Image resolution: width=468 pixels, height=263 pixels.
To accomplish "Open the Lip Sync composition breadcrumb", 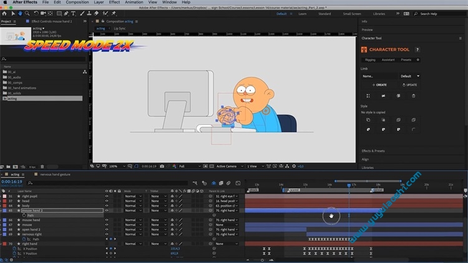I will (x=119, y=28).
